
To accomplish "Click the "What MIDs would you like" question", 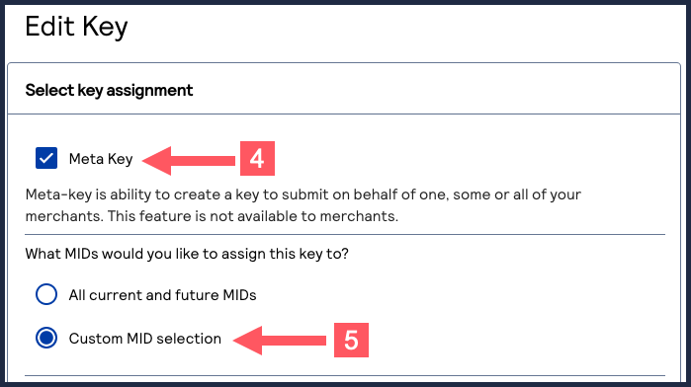I will point(187,254).
